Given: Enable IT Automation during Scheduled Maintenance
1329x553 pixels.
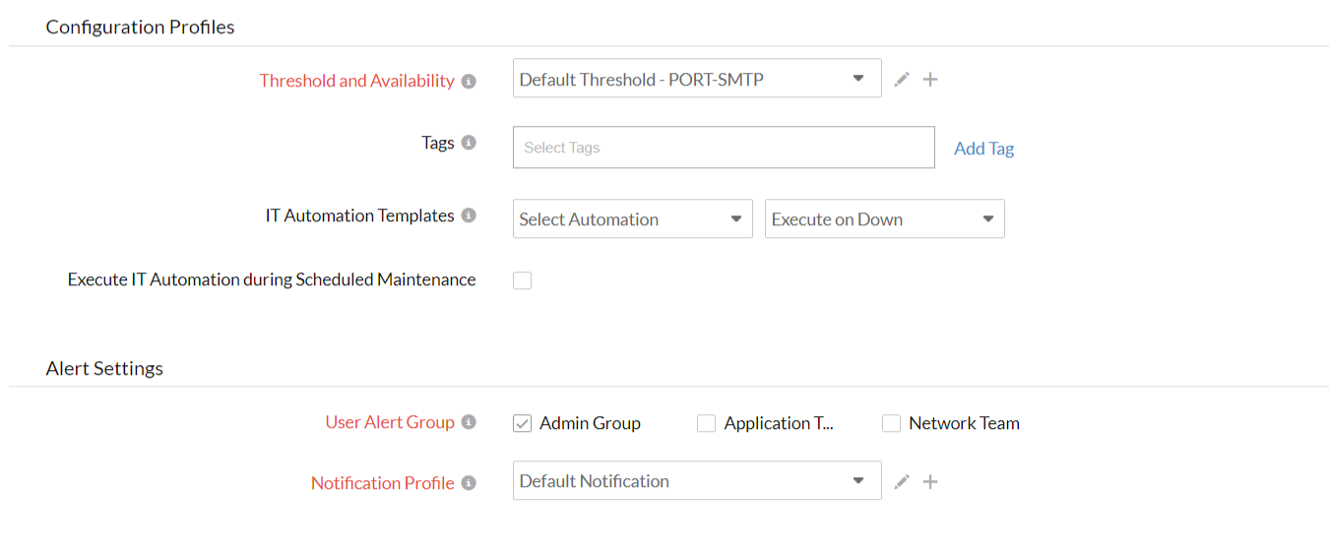Looking at the screenshot, I should (x=522, y=280).
